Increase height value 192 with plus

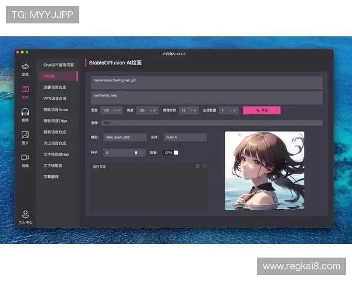click(155, 110)
